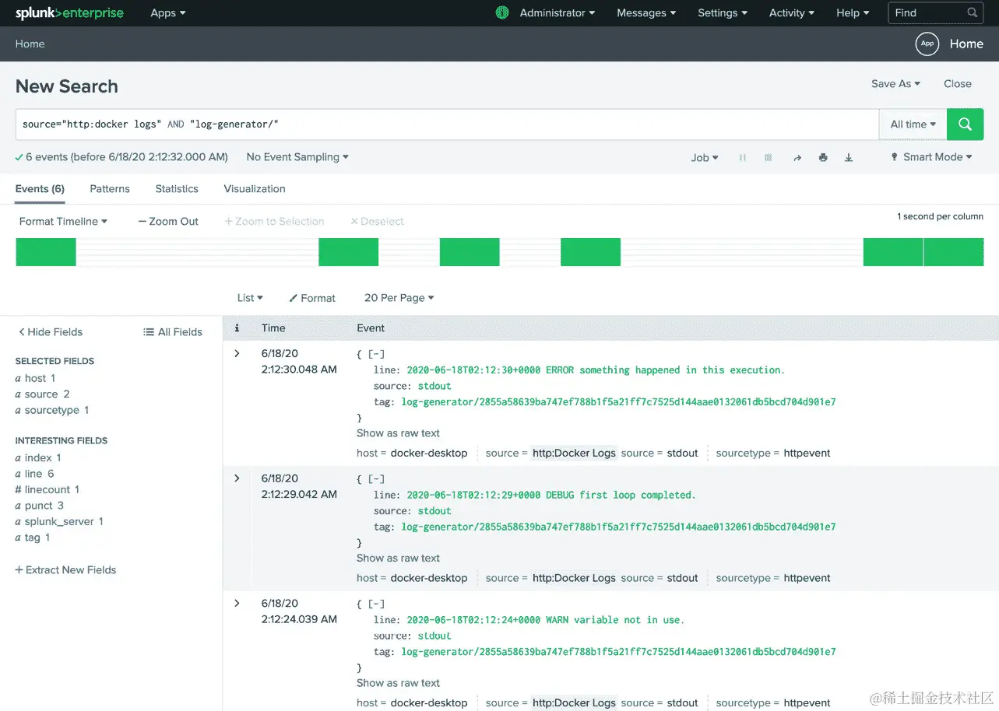Share the search job via share icon
This screenshot has height=711, width=999.
pos(797,157)
